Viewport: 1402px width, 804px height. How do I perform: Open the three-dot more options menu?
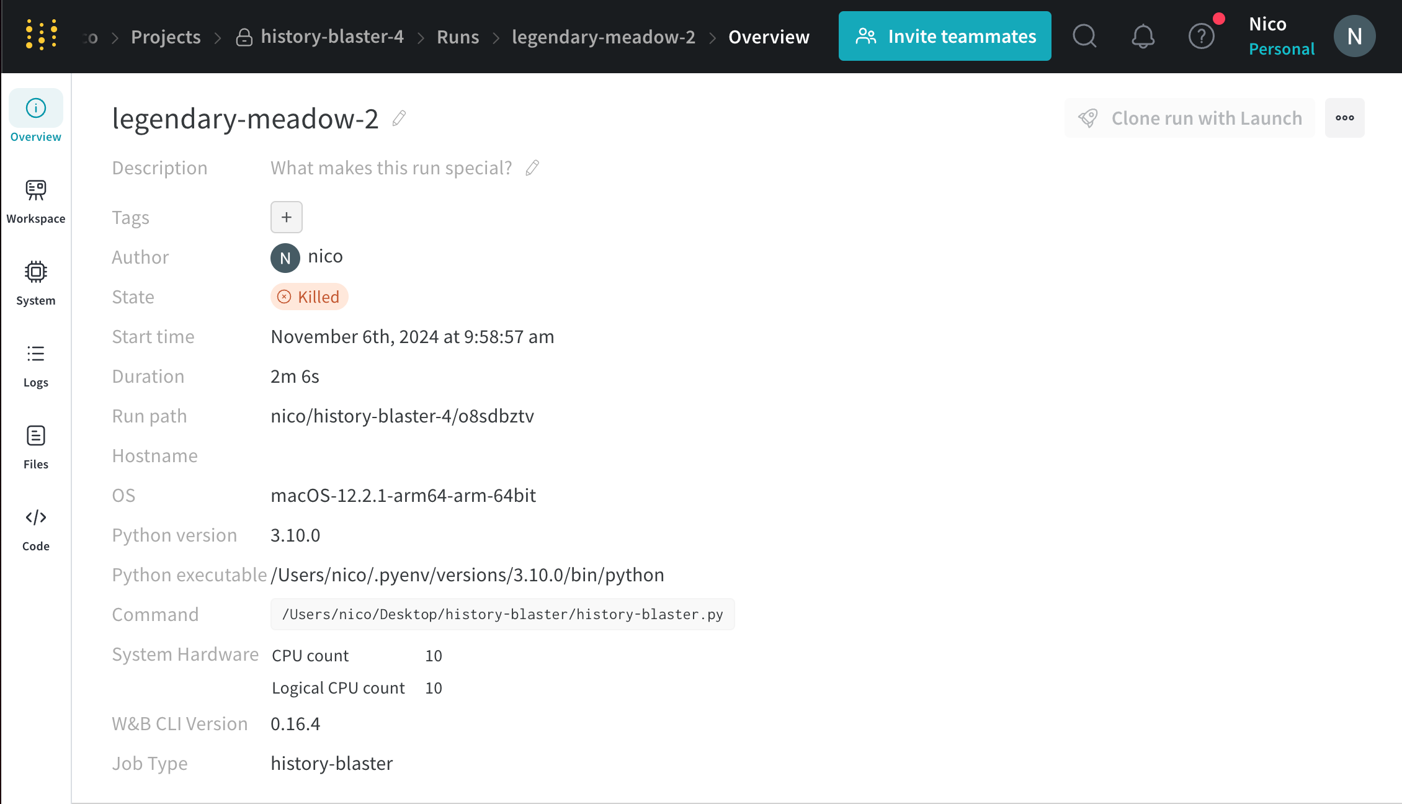[x=1344, y=118]
